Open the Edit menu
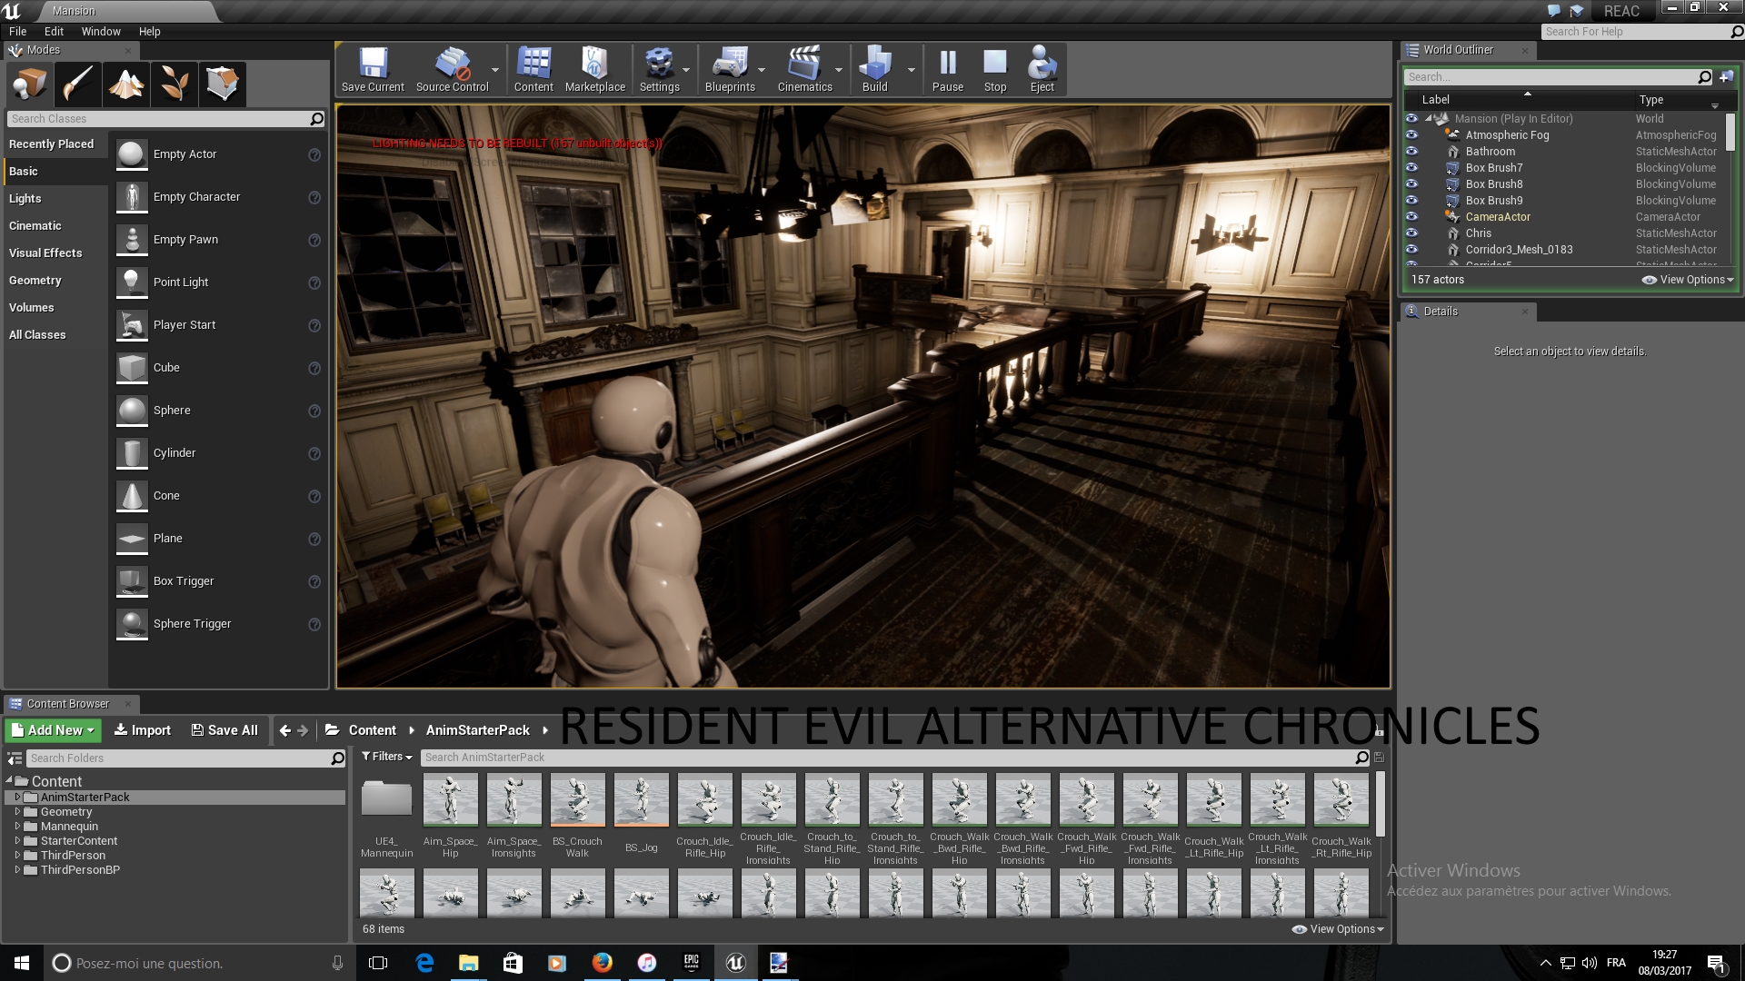Viewport: 1745px width, 981px height. 54,31
